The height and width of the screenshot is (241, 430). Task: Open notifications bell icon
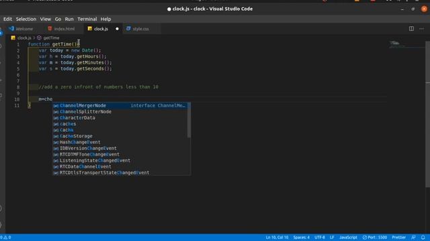[423, 238]
